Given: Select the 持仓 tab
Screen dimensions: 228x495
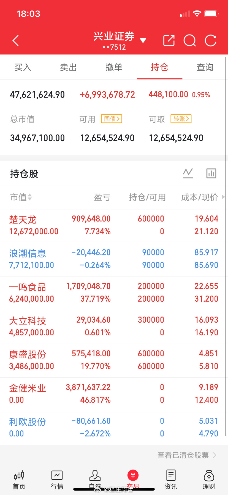Looking at the screenshot, I should [x=159, y=67].
